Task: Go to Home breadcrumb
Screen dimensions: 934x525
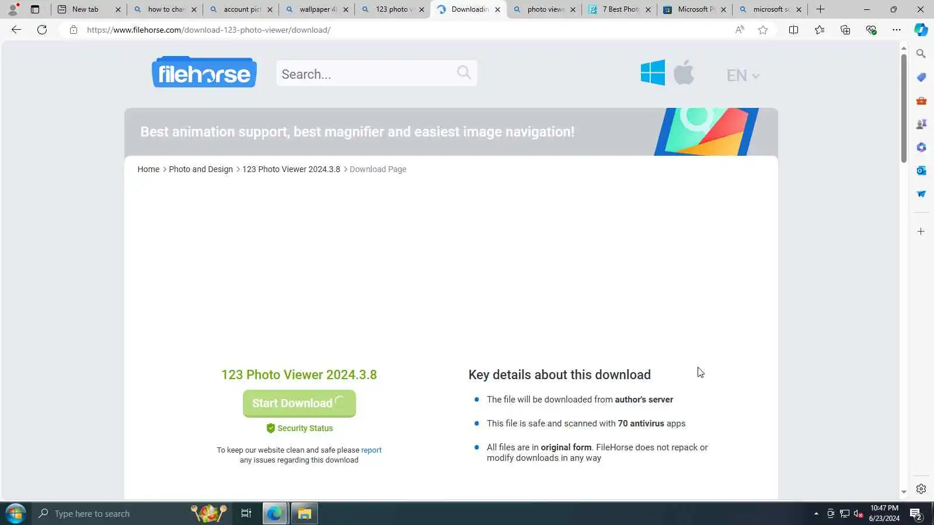Action: (148, 169)
